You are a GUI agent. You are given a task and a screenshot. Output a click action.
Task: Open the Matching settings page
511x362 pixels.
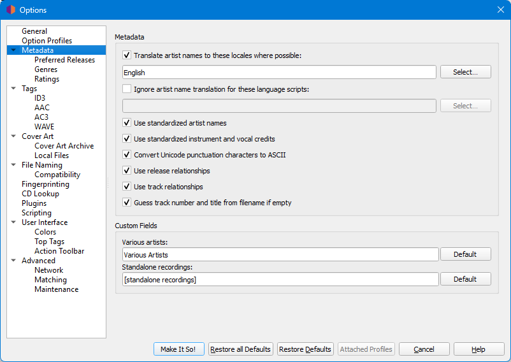[50, 280]
